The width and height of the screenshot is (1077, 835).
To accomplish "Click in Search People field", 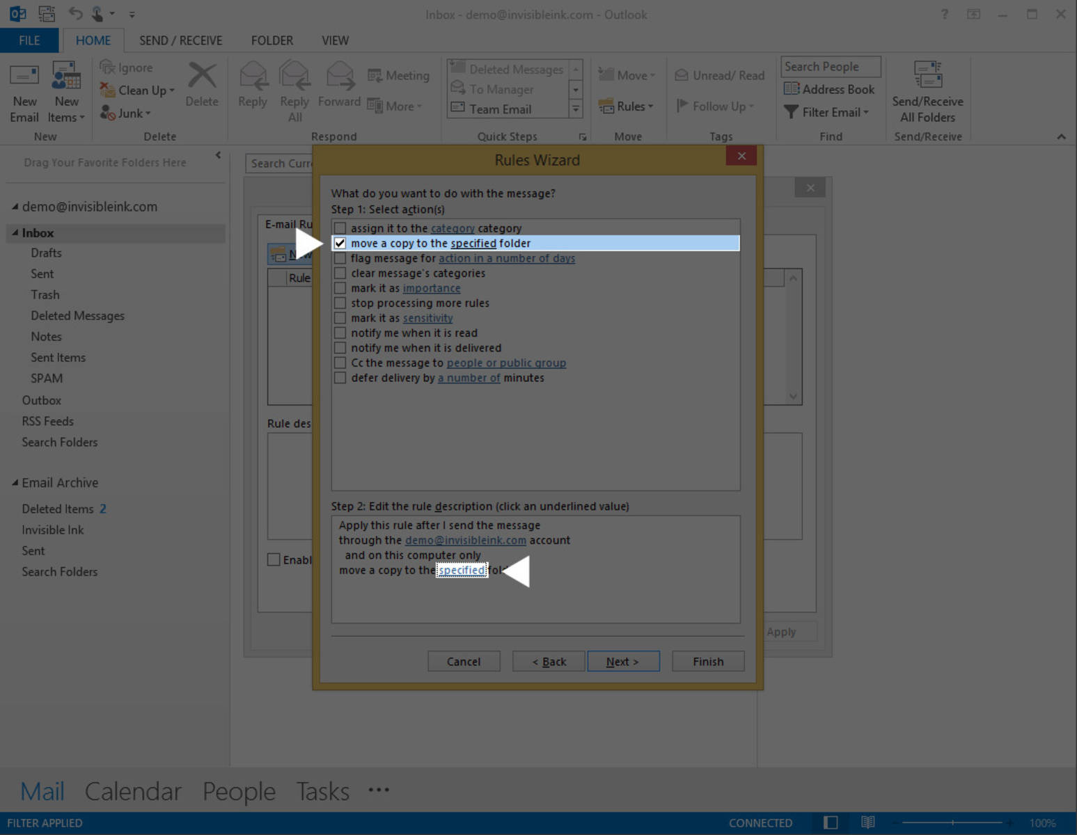I will pyautogui.click(x=831, y=67).
